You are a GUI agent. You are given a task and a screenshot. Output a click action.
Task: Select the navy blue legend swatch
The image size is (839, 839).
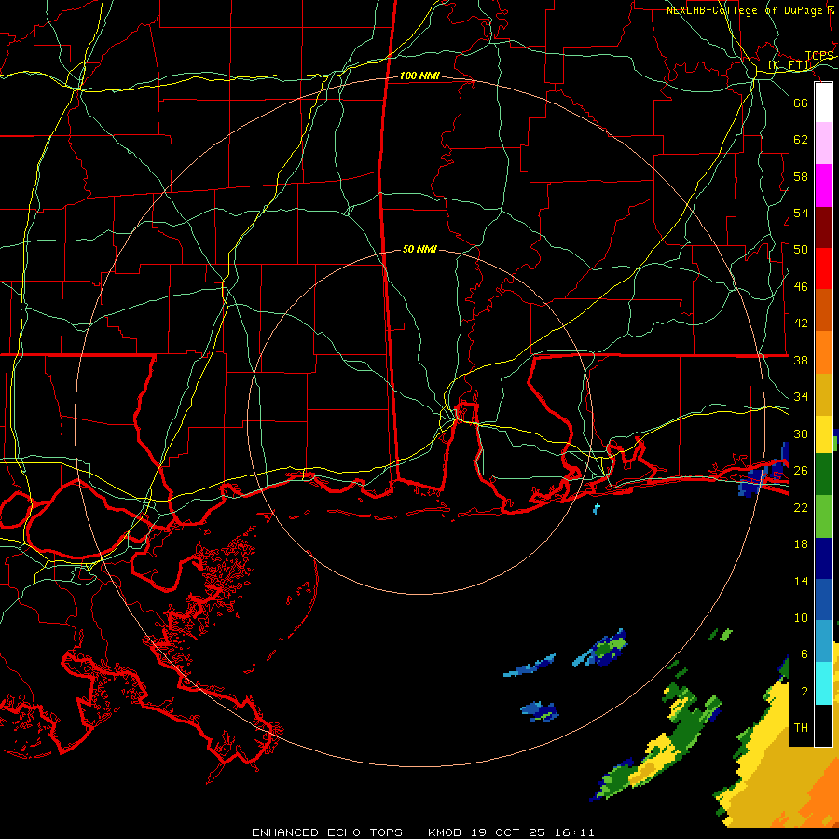823,559
